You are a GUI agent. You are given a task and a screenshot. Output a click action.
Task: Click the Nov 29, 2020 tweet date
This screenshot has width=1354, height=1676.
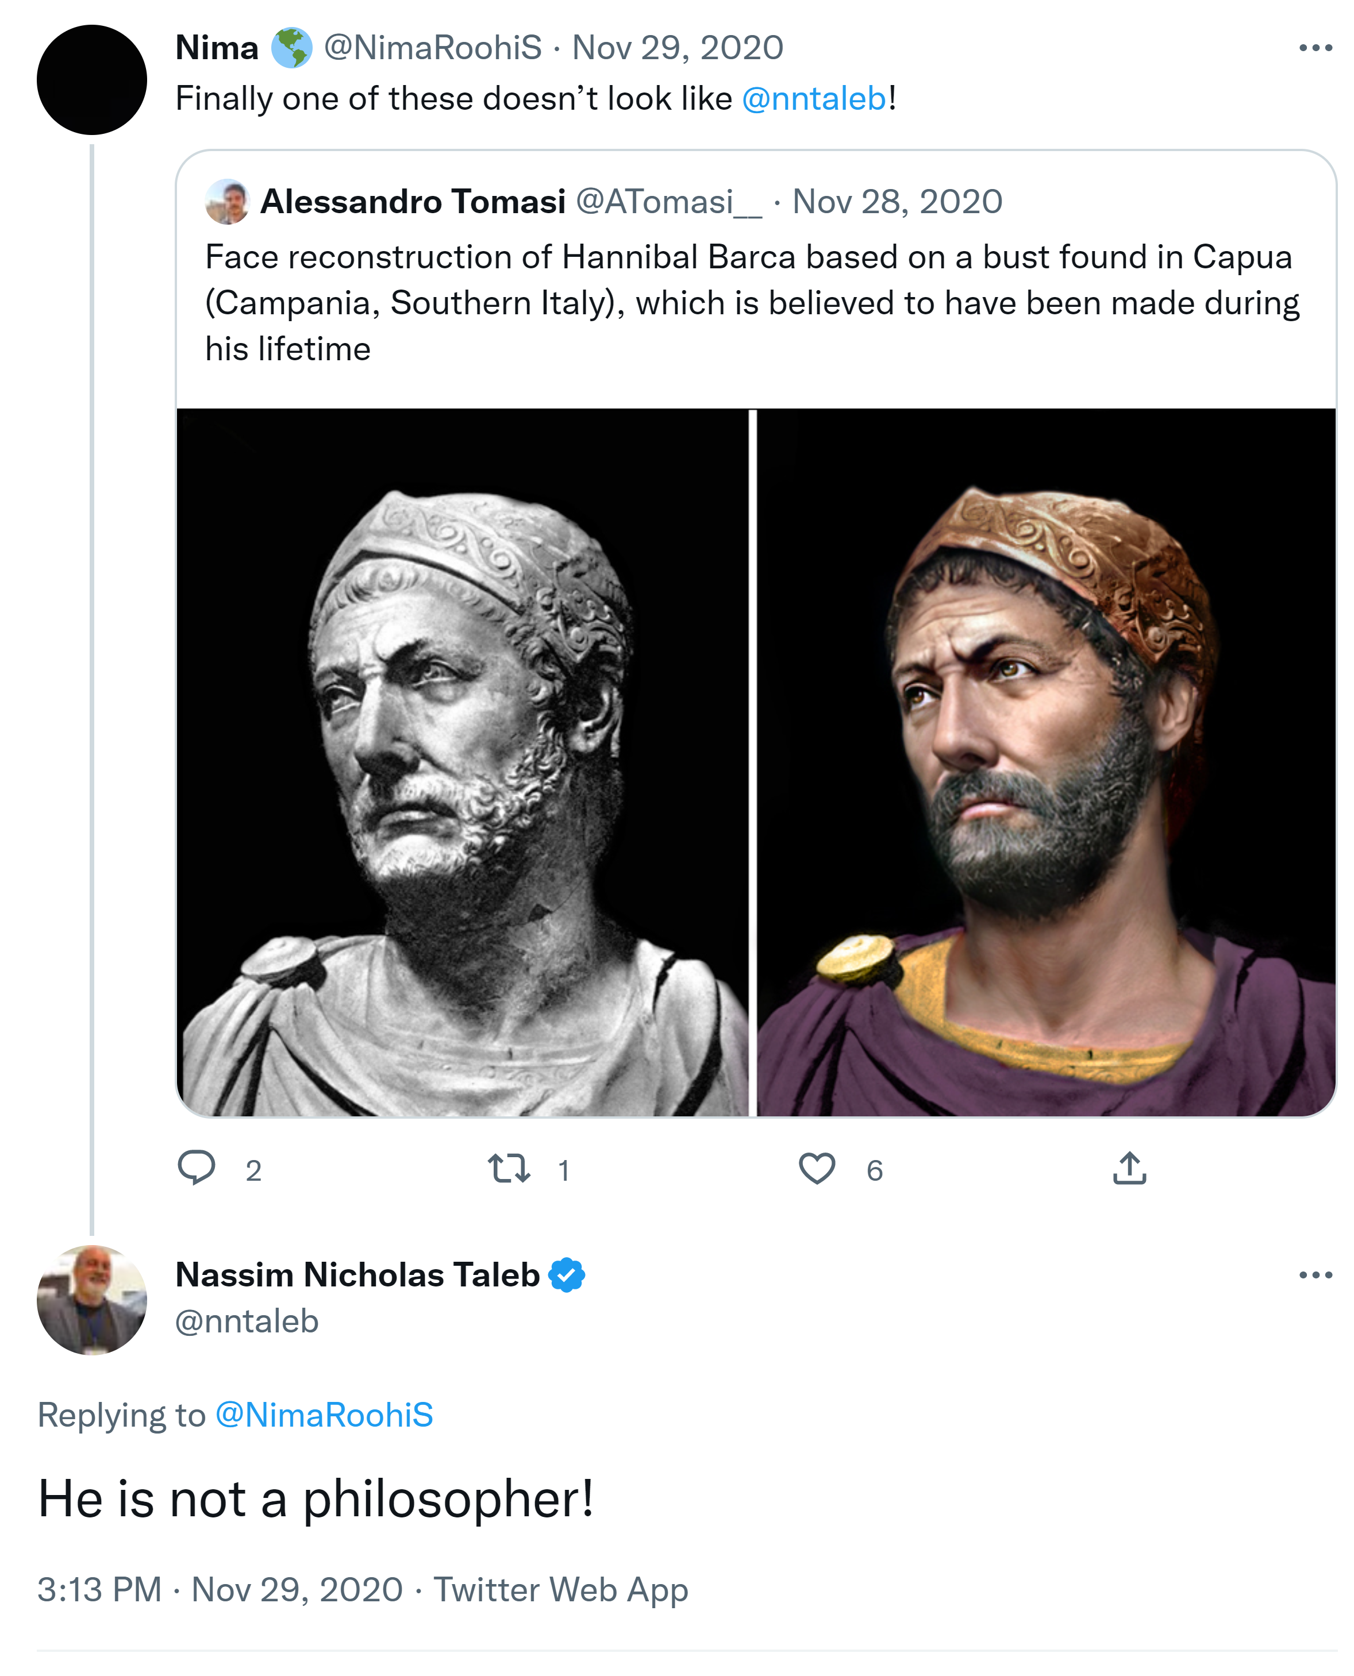click(677, 48)
